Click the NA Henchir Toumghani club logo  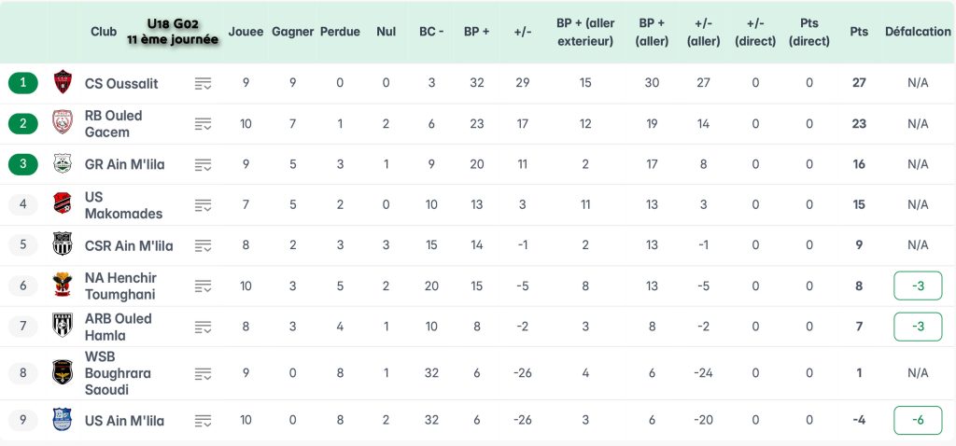tap(63, 286)
